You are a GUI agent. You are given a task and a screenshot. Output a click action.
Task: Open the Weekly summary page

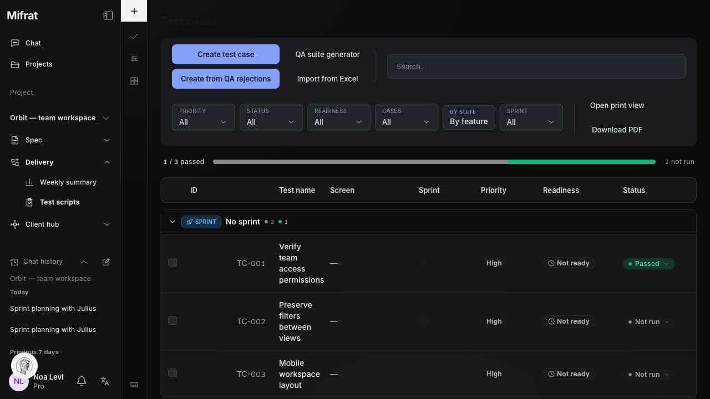tap(68, 182)
